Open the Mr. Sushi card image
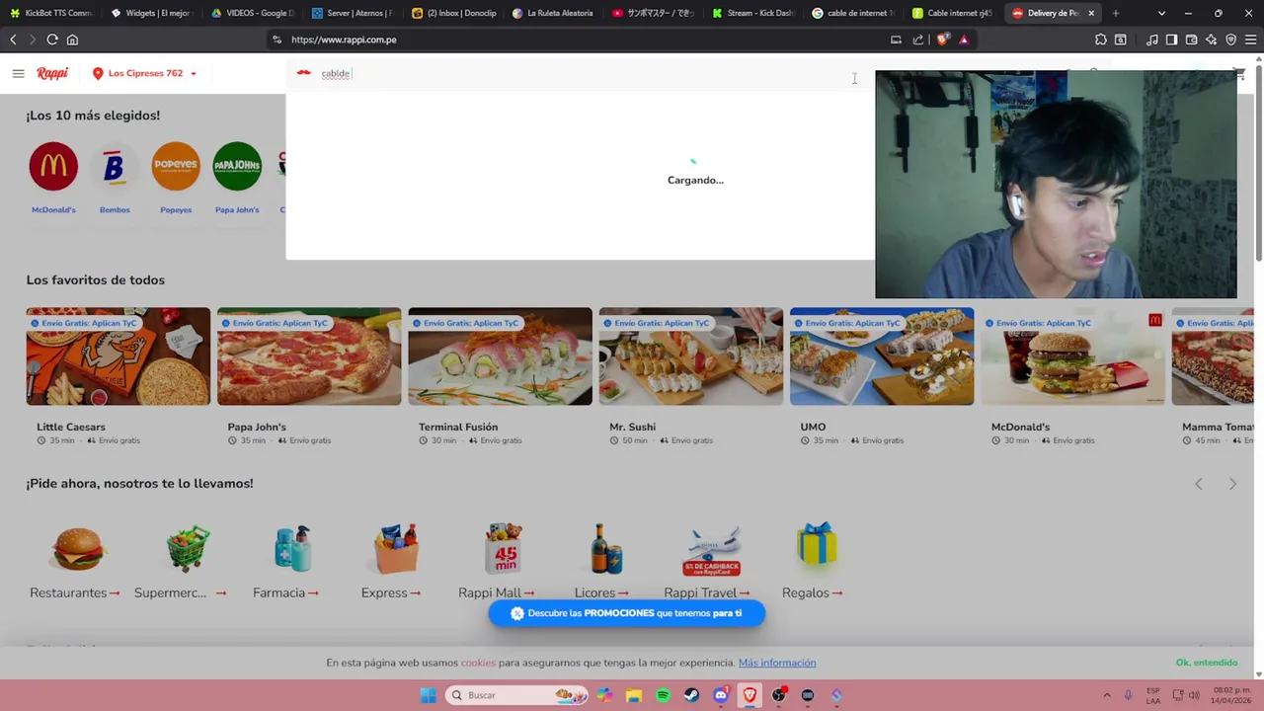Viewport: 1264px width, 711px height. pyautogui.click(x=691, y=356)
